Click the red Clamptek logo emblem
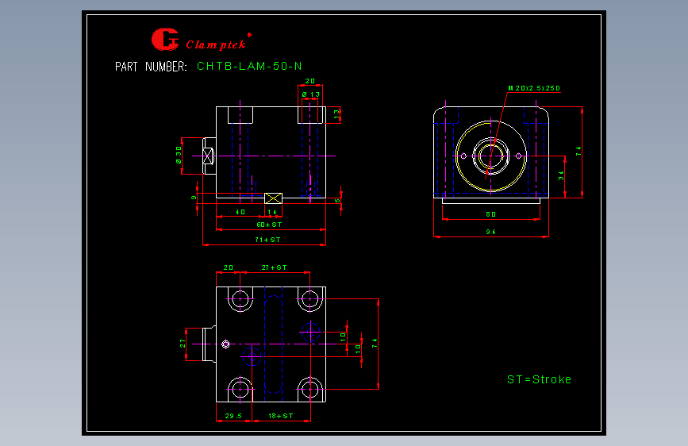The width and height of the screenshot is (688, 446). tap(165, 40)
